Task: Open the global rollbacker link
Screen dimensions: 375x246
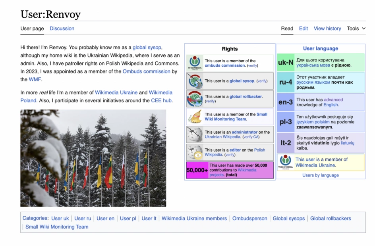Action: pos(245,96)
